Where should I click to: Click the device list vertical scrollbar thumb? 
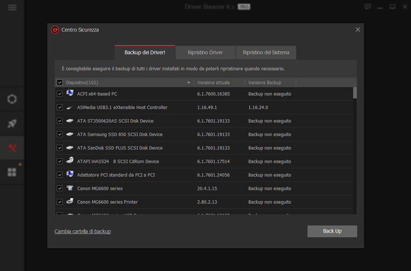coord(355,93)
